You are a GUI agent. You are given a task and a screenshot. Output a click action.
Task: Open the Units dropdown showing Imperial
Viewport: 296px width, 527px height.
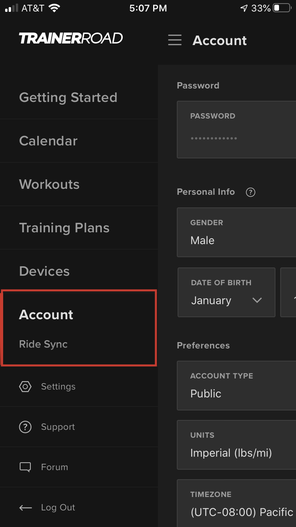pyautogui.click(x=236, y=445)
